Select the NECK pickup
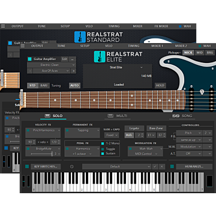The height and width of the screenshot is (216, 216). tap(188, 53)
